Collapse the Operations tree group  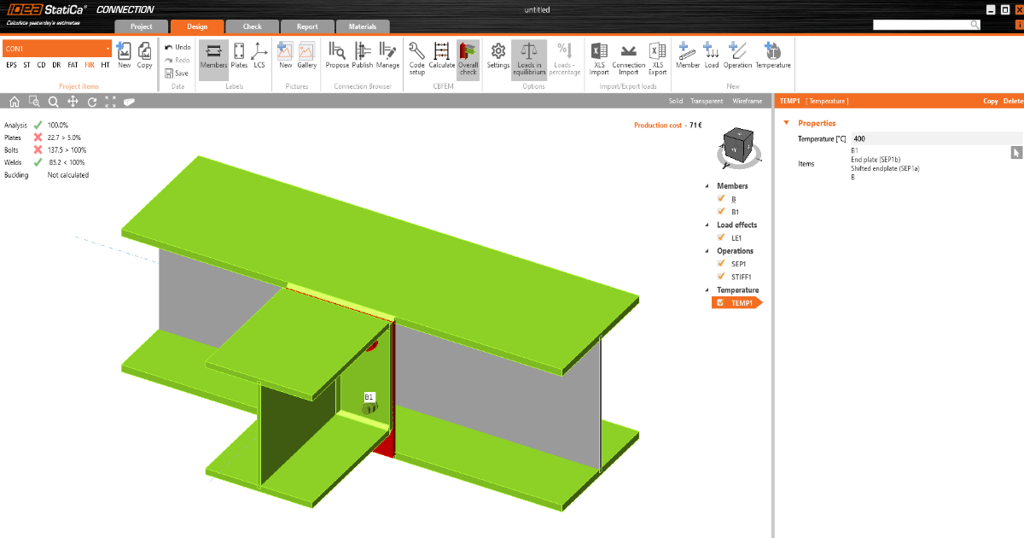click(707, 251)
